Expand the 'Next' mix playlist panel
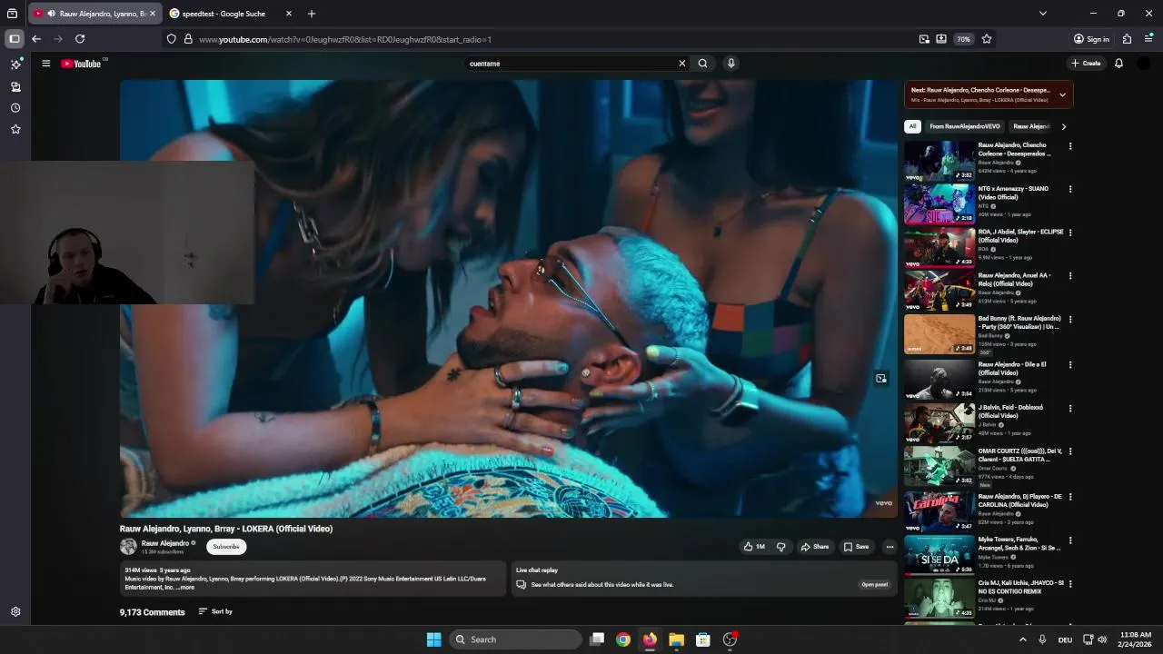Image resolution: width=1163 pixels, height=654 pixels. 1062,94
